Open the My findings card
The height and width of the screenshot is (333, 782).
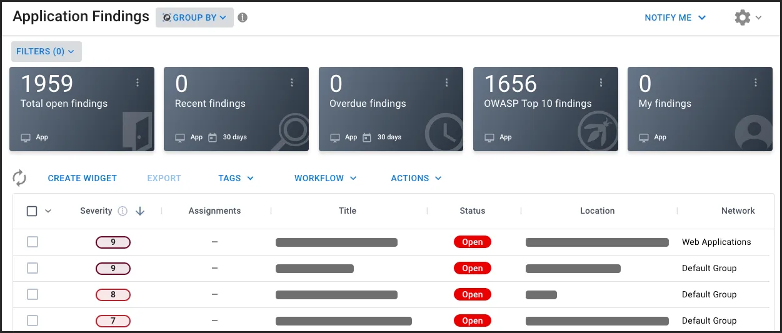699,109
